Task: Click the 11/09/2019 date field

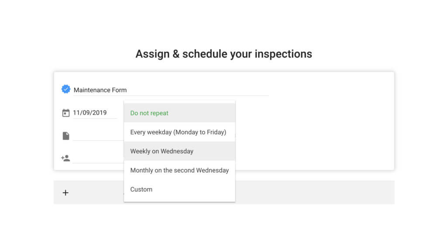Action: click(x=90, y=113)
